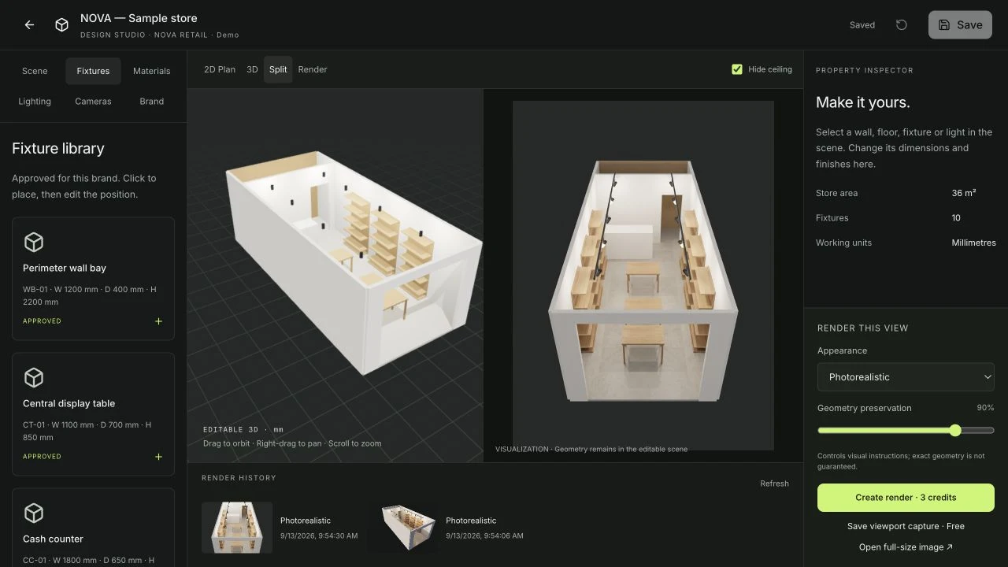Click the Fixtures count value 10

956,218
